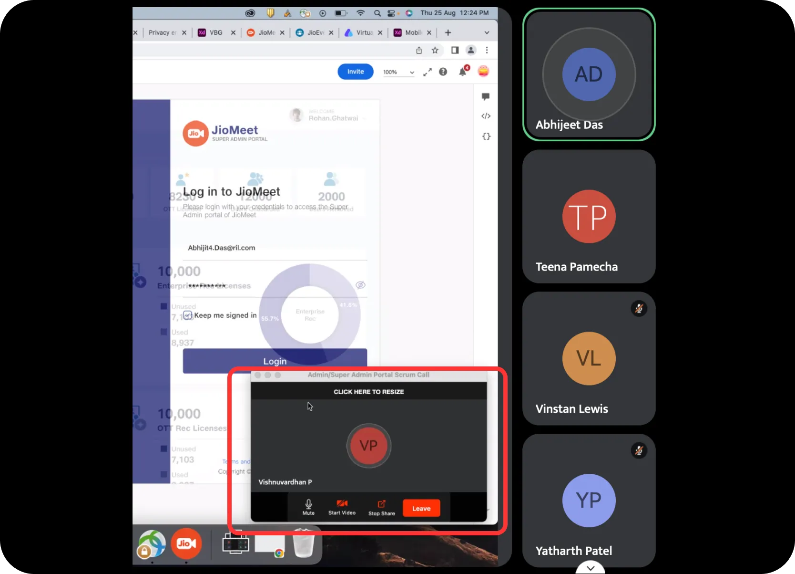Start Video in the scrum call window
This screenshot has height=574, width=795.
click(x=342, y=507)
